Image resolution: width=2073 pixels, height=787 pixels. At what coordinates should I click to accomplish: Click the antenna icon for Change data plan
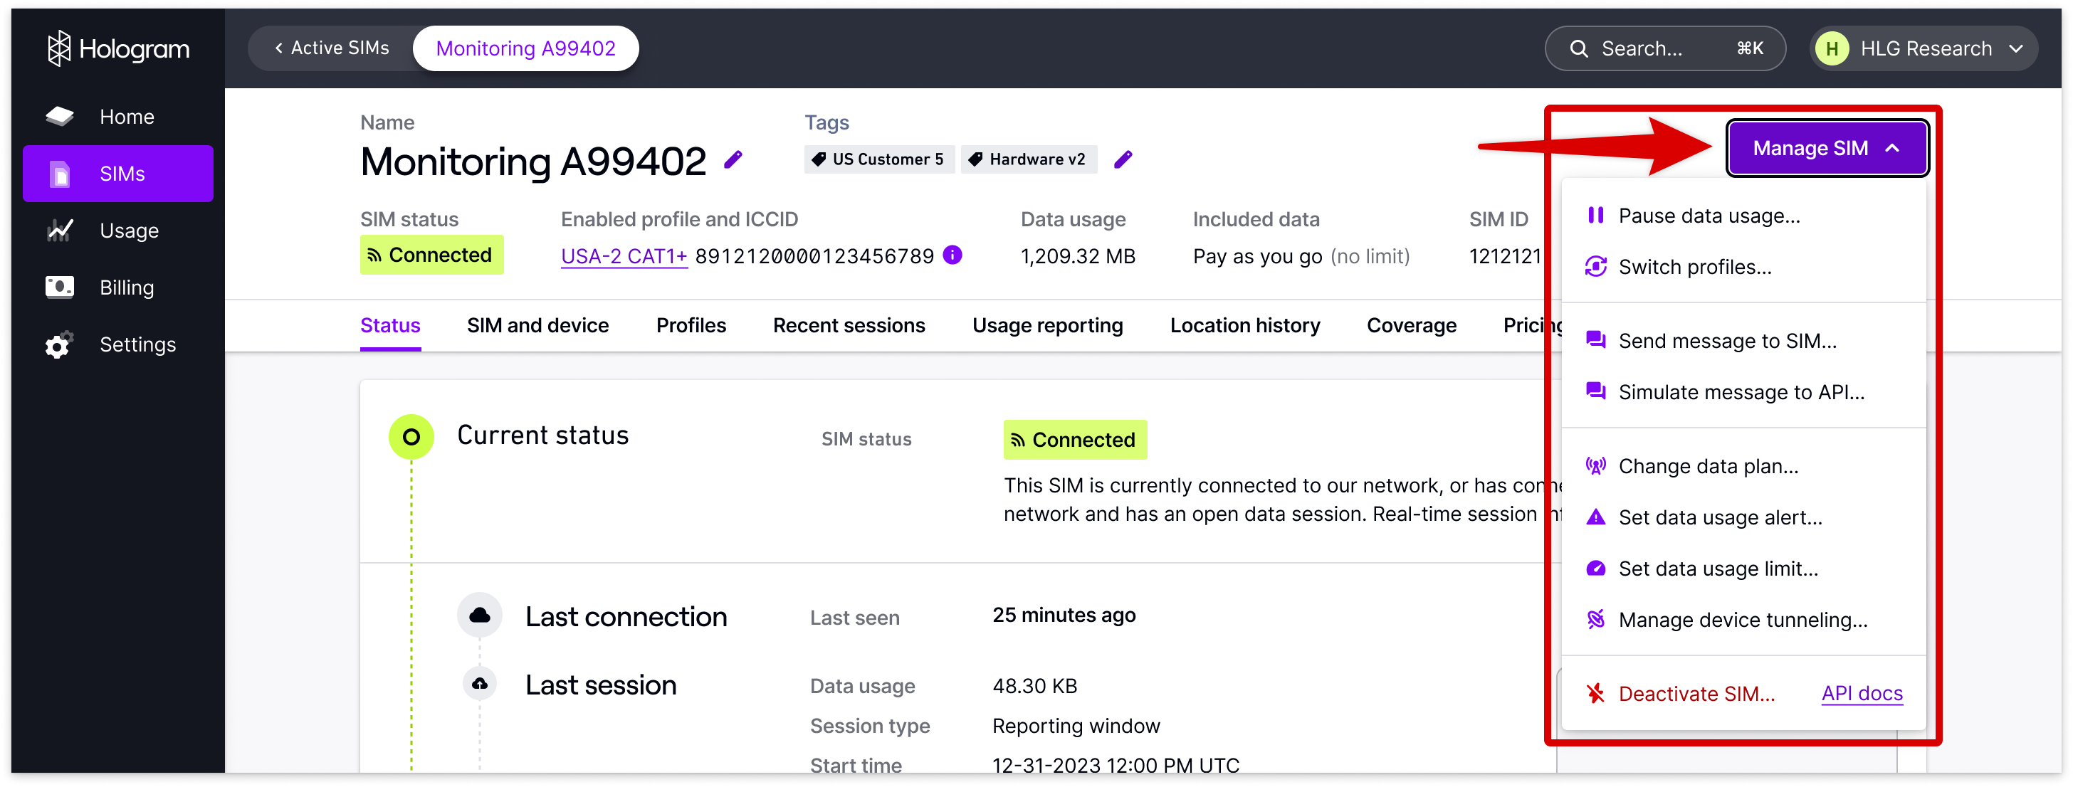tap(1596, 465)
